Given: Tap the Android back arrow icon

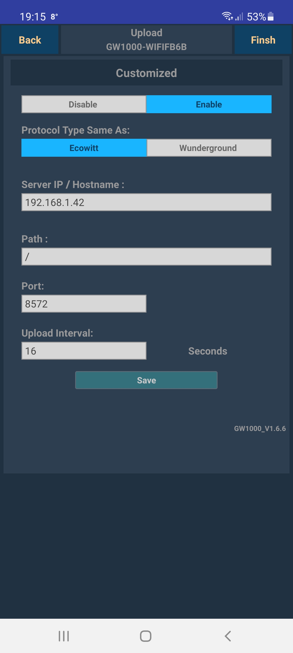Looking at the screenshot, I should [228, 636].
